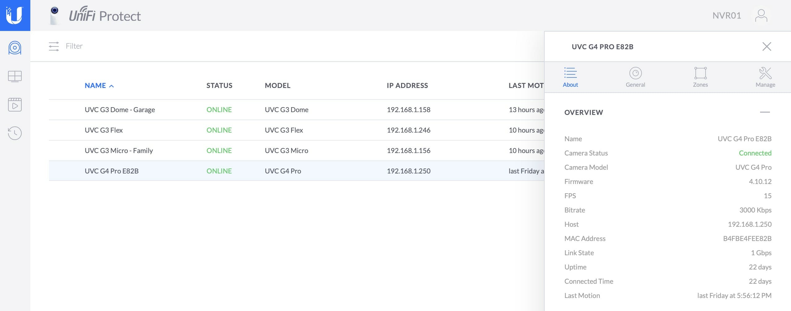This screenshot has width=791, height=311.
Task: Sort cameras by Name column
Action: point(99,85)
